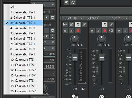Screen dimensions: 132x98
Task: Choose '9: Cakewalk TTS-1' menu entry
Action: [23, 54]
